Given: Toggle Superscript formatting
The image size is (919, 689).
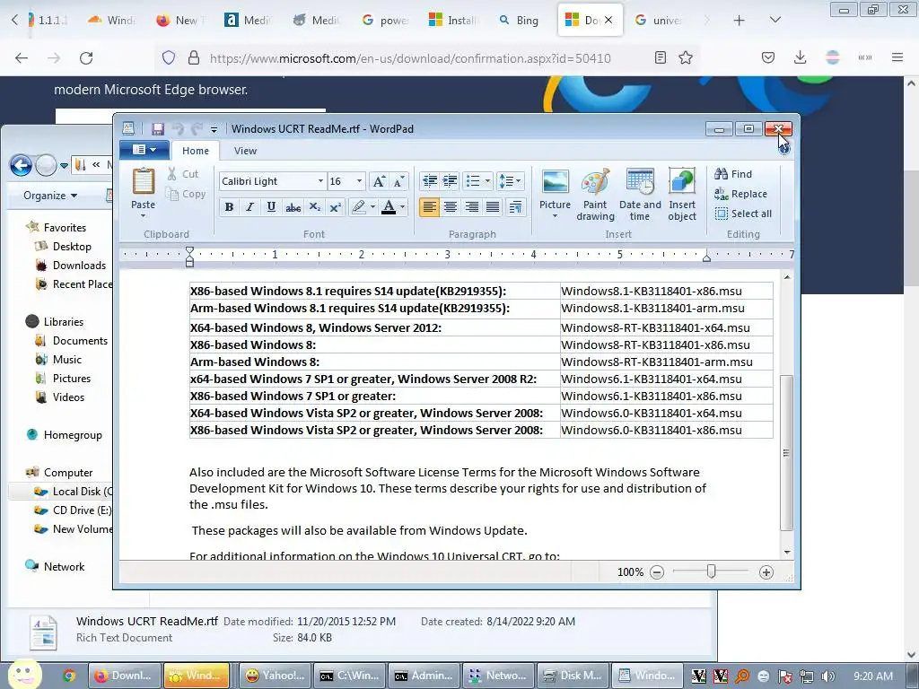Looking at the screenshot, I should 336,207.
